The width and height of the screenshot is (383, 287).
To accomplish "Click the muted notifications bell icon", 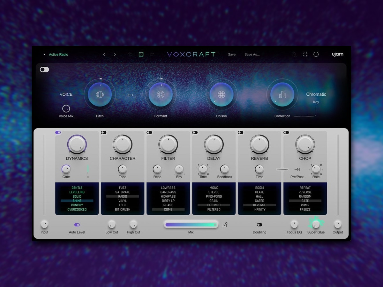I will tap(294, 55).
